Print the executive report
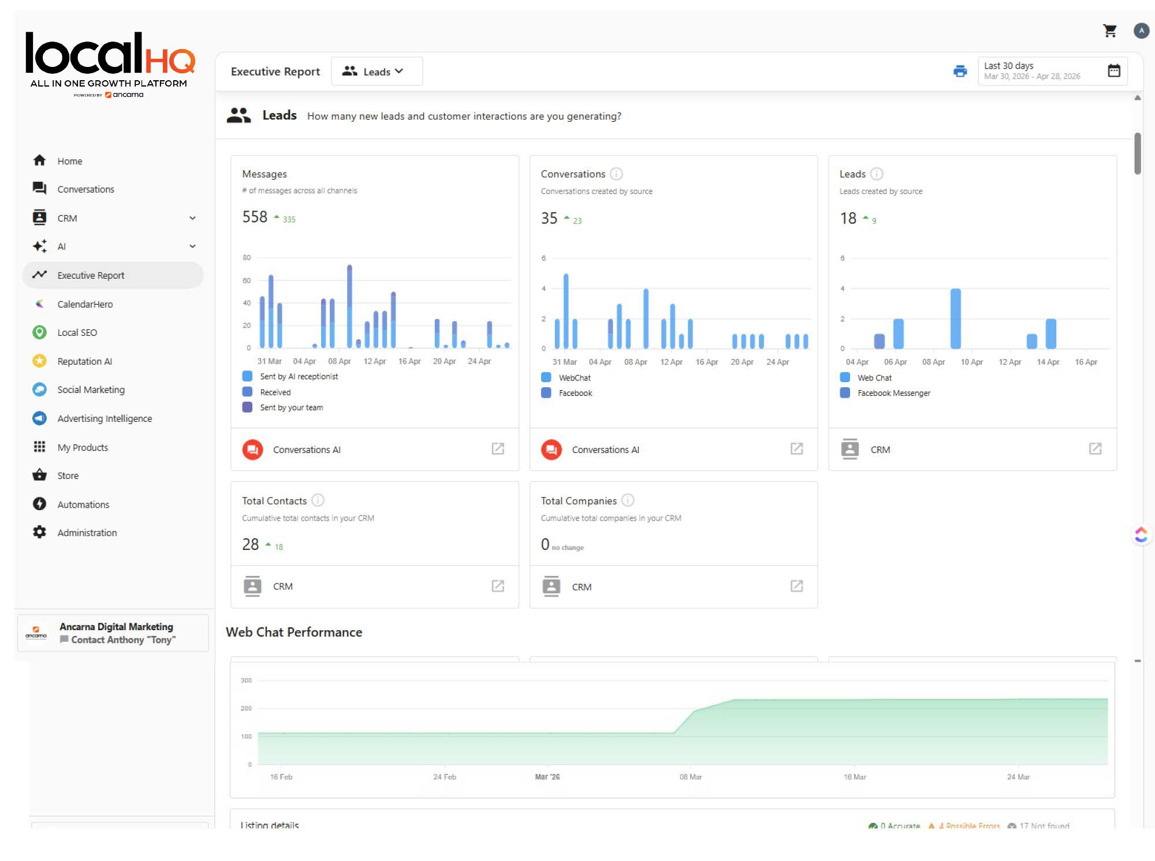The image size is (1155, 861). [960, 71]
